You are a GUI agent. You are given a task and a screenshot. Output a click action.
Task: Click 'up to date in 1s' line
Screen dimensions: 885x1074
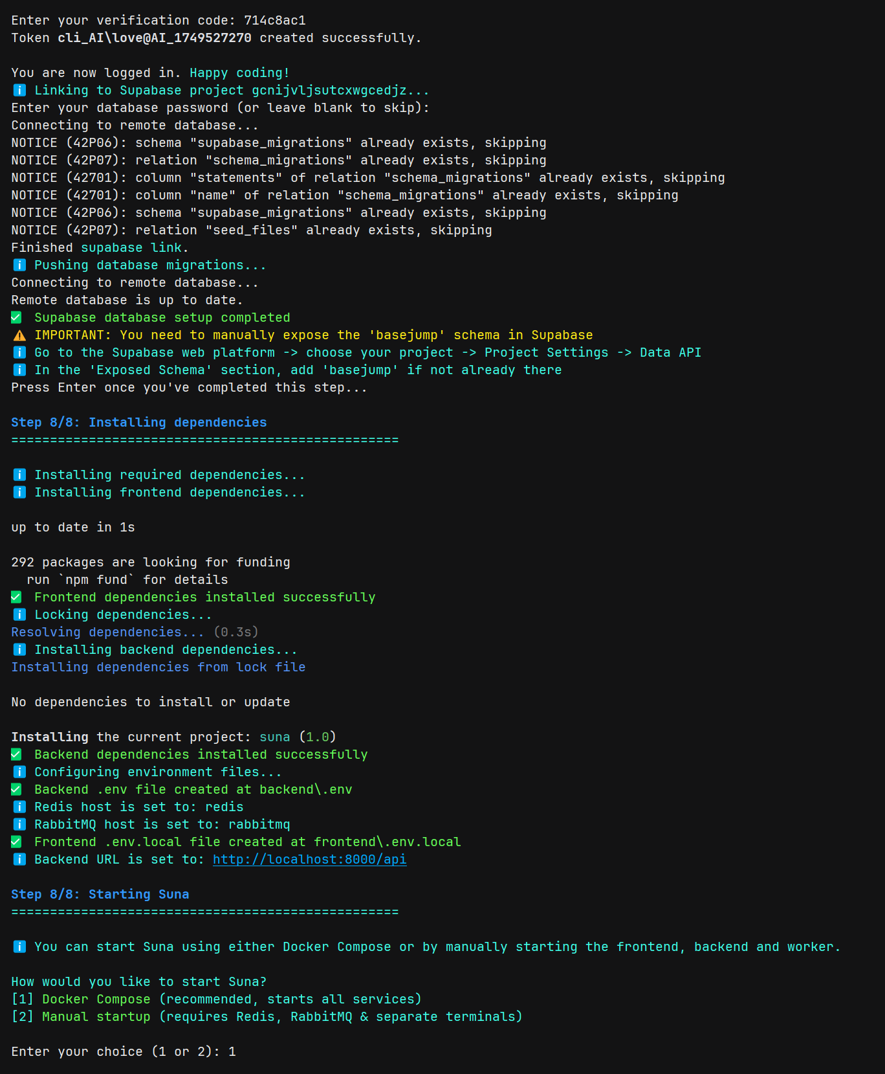tap(73, 527)
